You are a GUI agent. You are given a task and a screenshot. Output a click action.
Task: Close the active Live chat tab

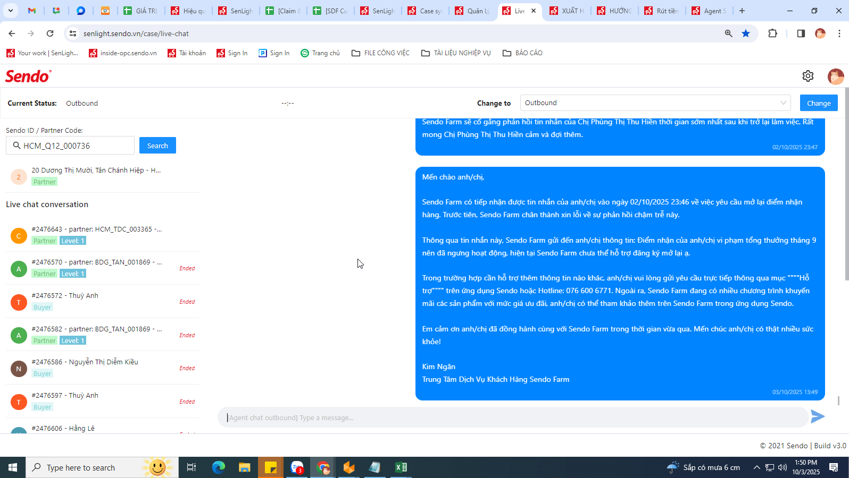(534, 11)
